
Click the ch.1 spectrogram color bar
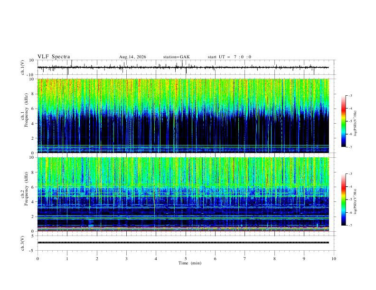pos(343,121)
